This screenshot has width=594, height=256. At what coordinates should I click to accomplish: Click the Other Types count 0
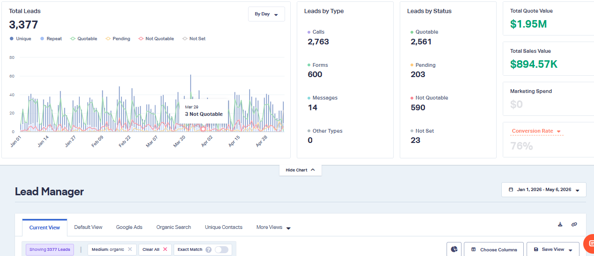pyautogui.click(x=310, y=140)
